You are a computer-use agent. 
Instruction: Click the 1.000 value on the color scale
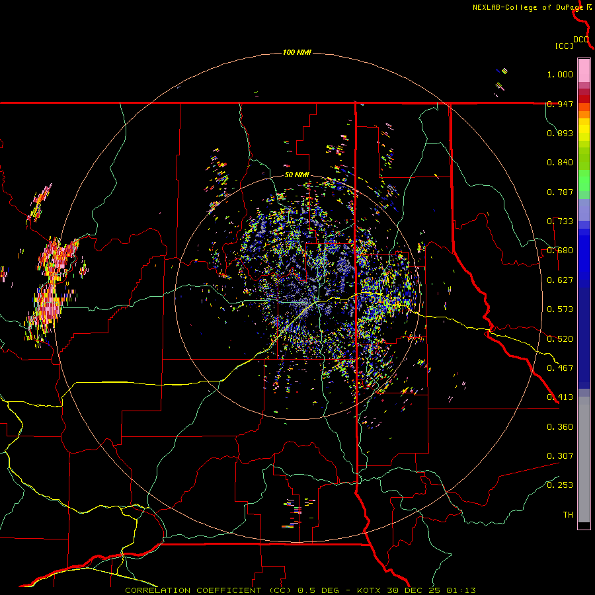click(560, 74)
